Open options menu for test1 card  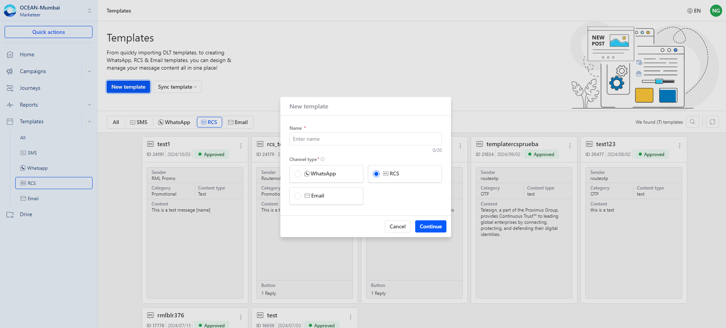[x=241, y=146]
